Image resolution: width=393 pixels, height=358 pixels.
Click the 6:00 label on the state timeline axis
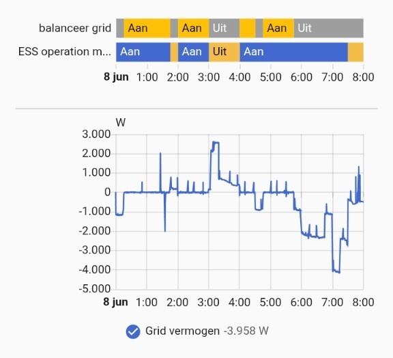click(x=302, y=77)
